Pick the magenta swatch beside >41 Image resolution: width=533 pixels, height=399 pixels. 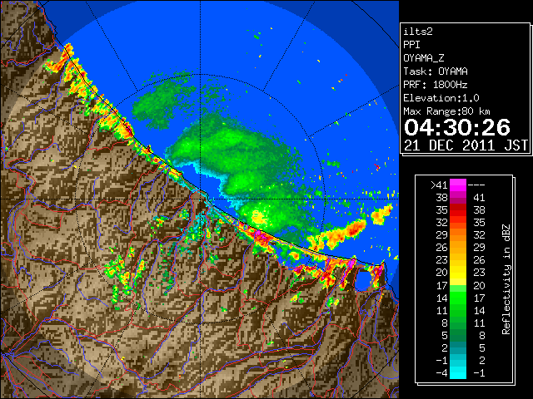[x=458, y=185]
